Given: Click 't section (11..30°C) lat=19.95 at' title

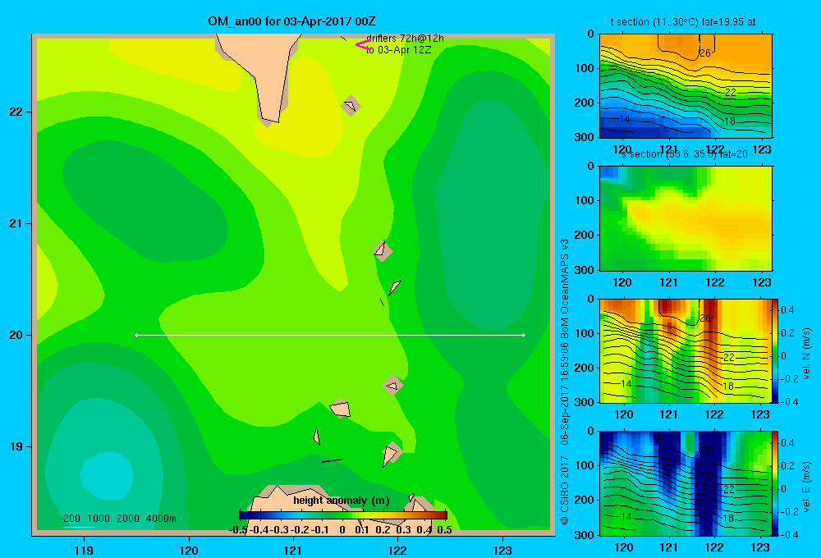Looking at the screenshot, I should pyautogui.click(x=683, y=22).
